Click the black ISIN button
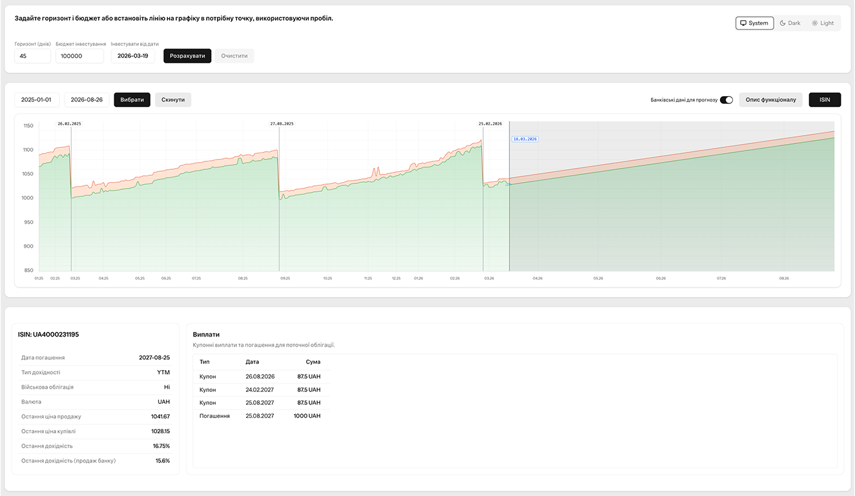The height and width of the screenshot is (496, 855). point(825,99)
